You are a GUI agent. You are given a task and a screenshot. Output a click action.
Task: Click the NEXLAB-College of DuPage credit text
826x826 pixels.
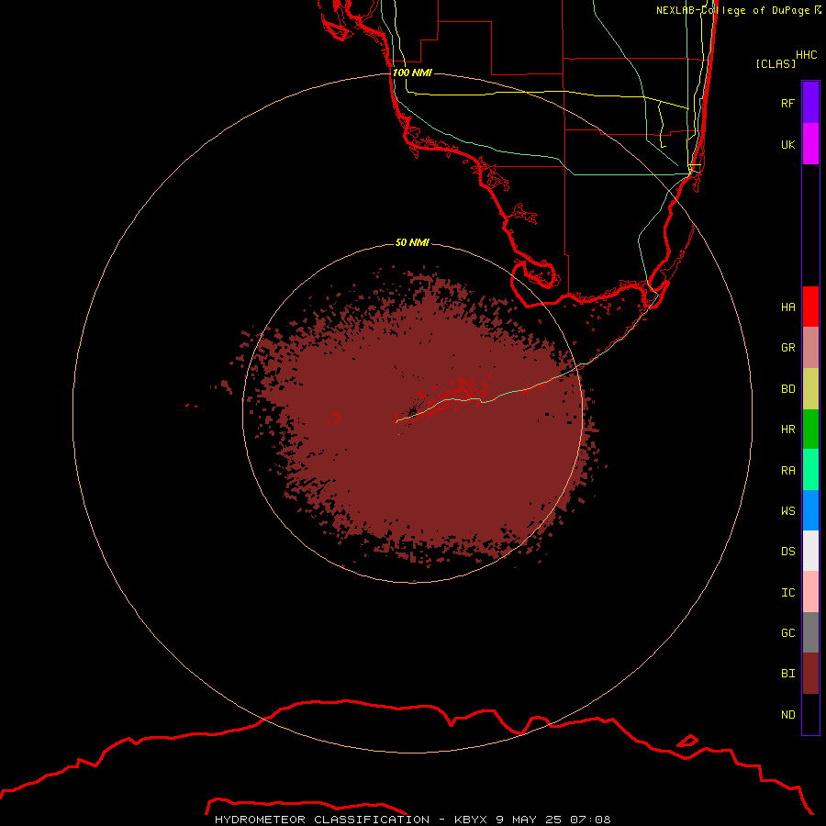[732, 10]
